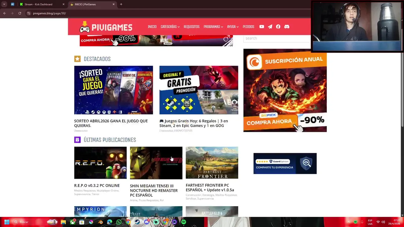The width and height of the screenshot is (404, 227).
Task: Open the Xbox app in the taskbar
Action: 73,222
